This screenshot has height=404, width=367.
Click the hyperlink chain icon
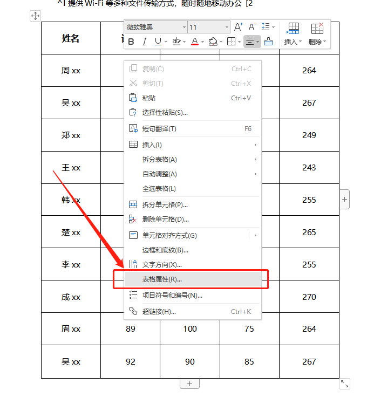click(133, 311)
